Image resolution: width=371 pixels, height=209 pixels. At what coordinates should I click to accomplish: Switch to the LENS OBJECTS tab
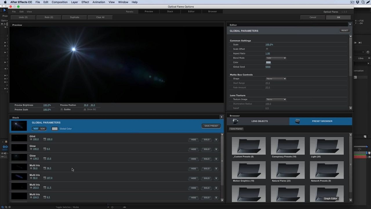coord(258,121)
